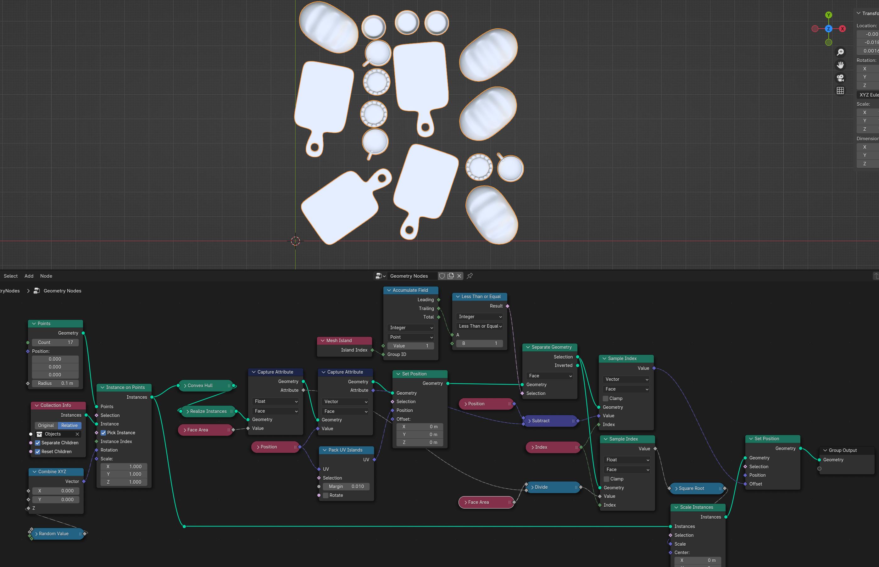Click the red X axis on the navigation gizmo
This screenshot has width=879, height=567.
(842, 29)
